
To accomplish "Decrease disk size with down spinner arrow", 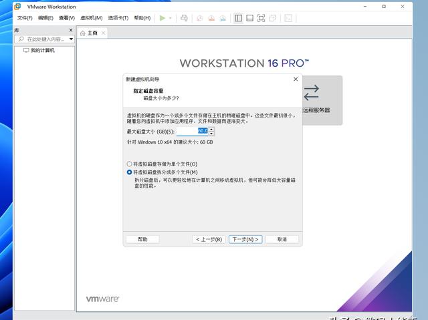I will pyautogui.click(x=211, y=134).
